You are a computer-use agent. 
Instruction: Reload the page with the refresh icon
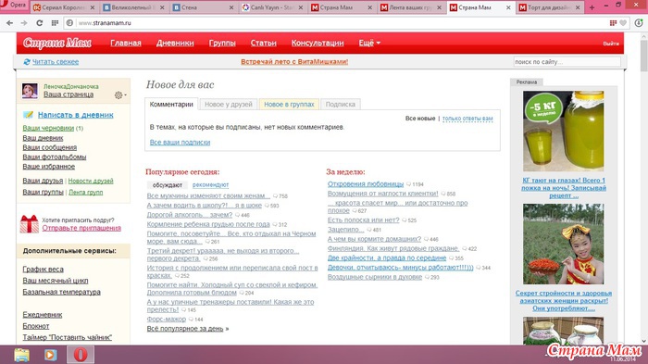pos(39,23)
